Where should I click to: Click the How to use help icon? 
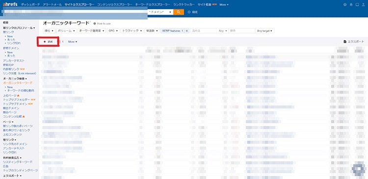point(95,24)
